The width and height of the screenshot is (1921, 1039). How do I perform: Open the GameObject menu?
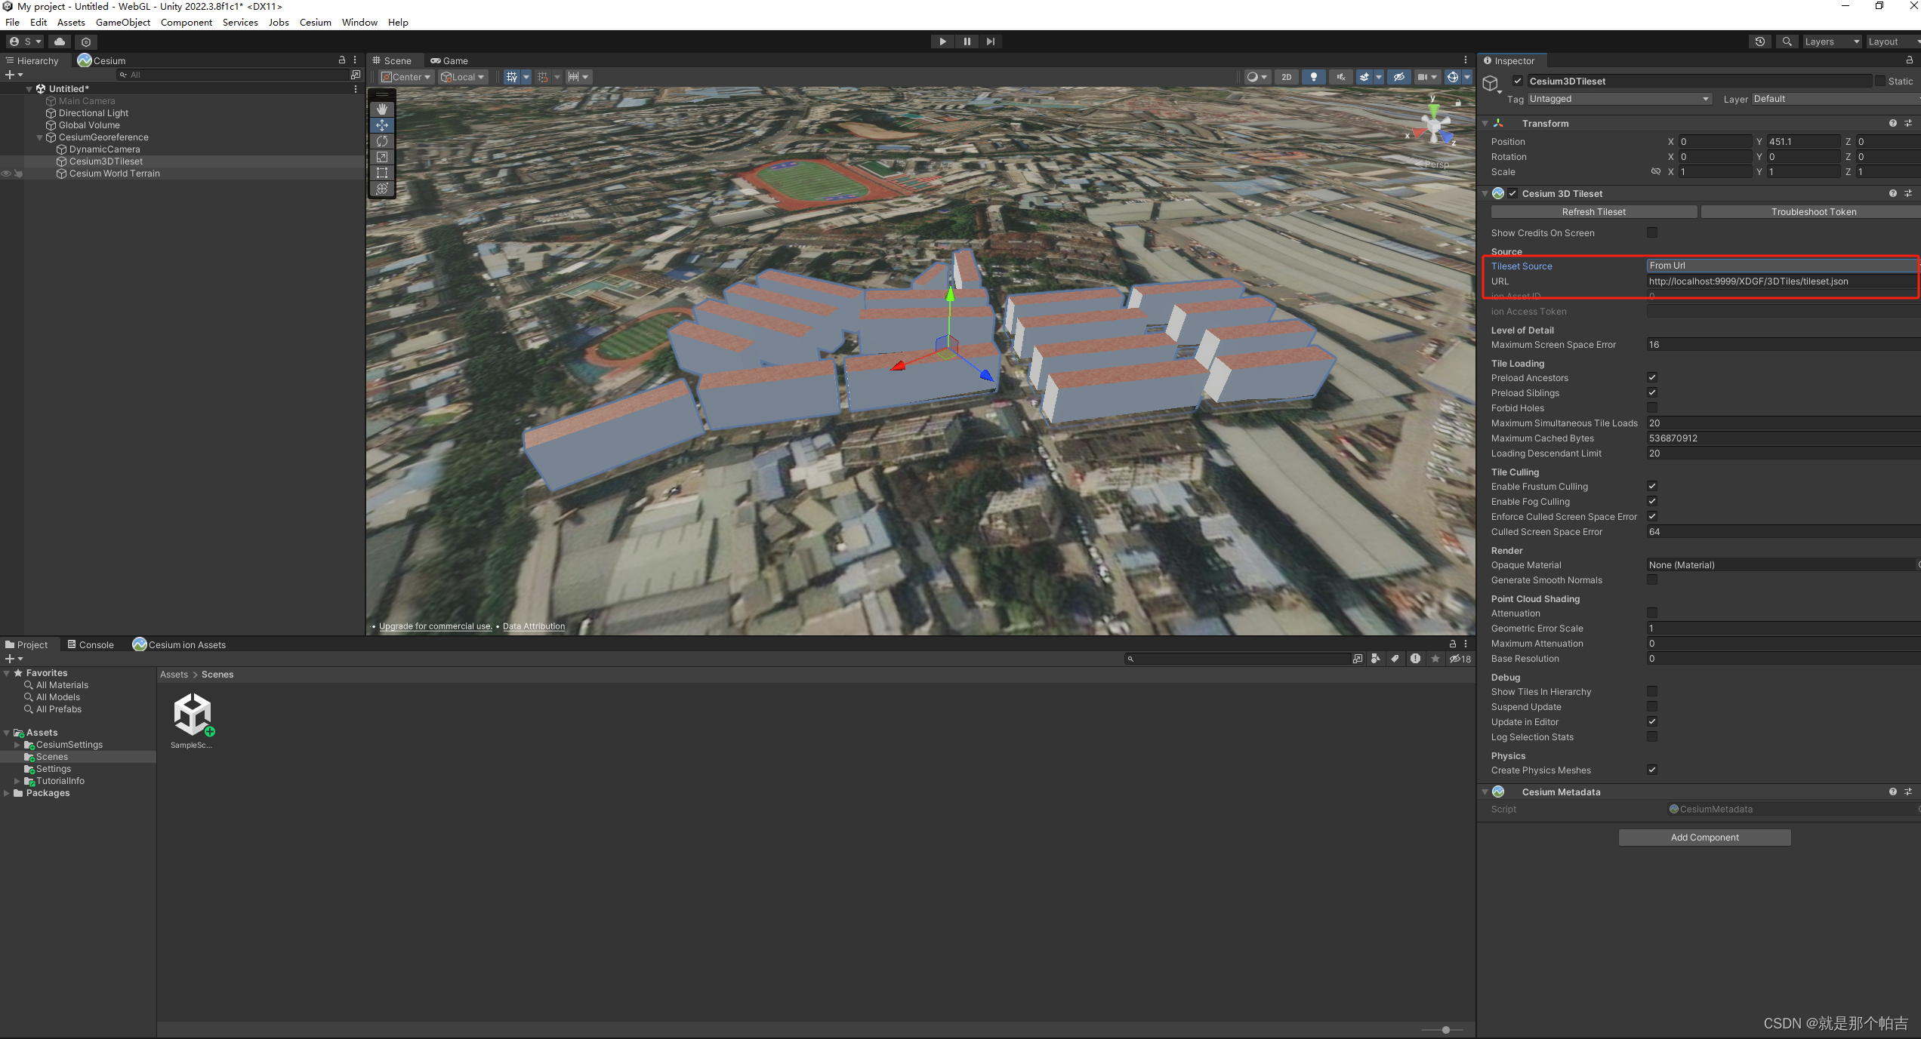point(123,22)
